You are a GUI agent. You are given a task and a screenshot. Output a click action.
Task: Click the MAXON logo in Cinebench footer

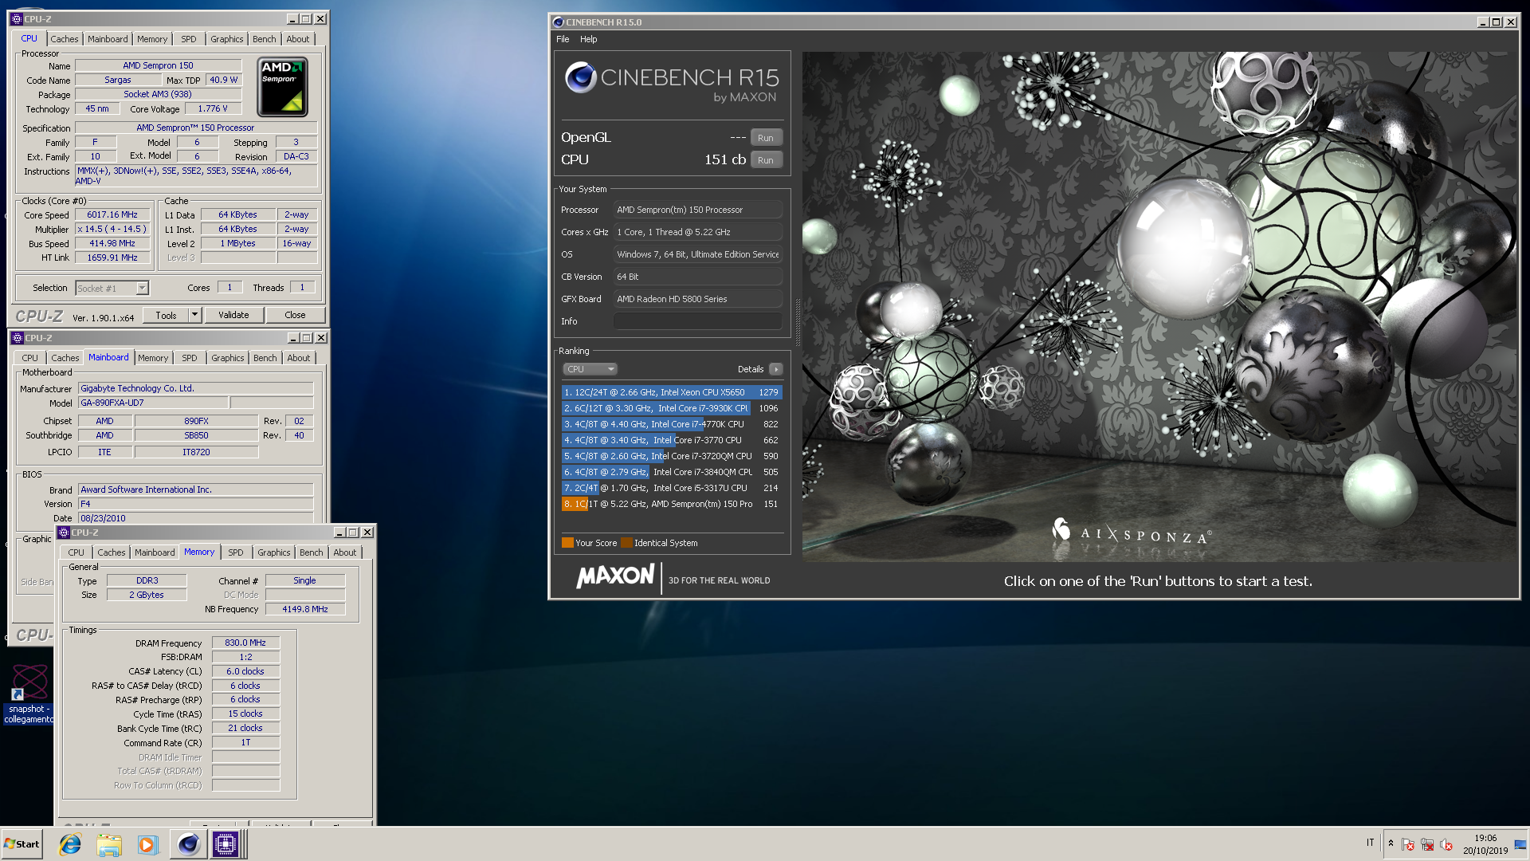[x=615, y=576]
